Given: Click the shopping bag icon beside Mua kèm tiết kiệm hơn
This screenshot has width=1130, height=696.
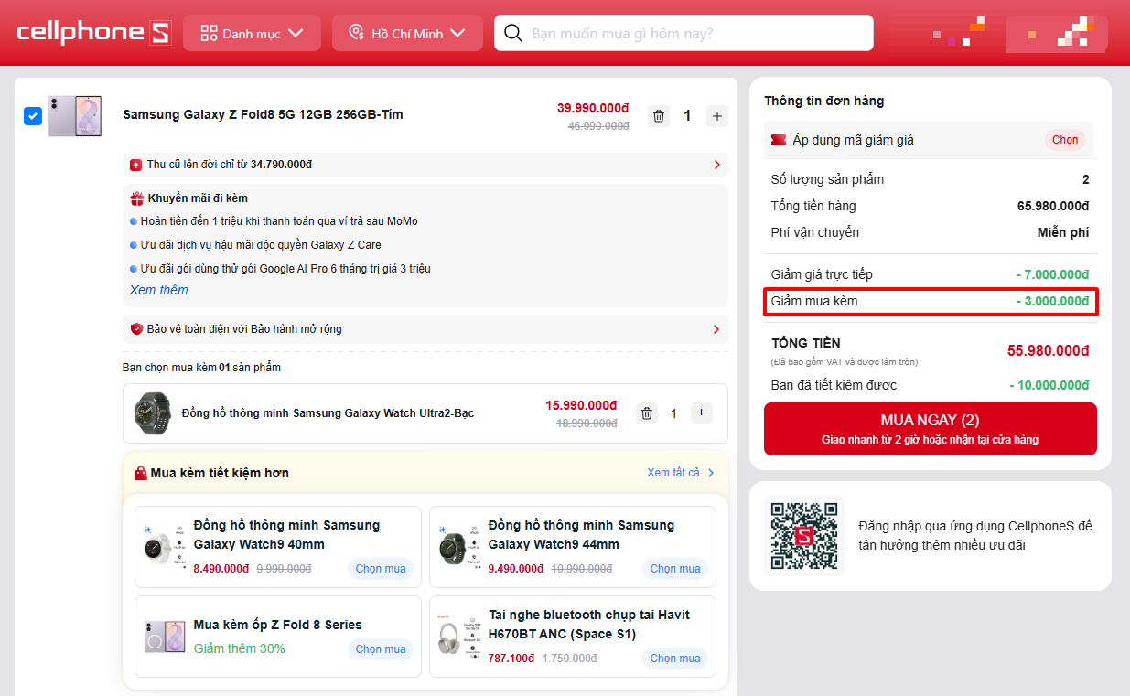Looking at the screenshot, I should [x=141, y=473].
